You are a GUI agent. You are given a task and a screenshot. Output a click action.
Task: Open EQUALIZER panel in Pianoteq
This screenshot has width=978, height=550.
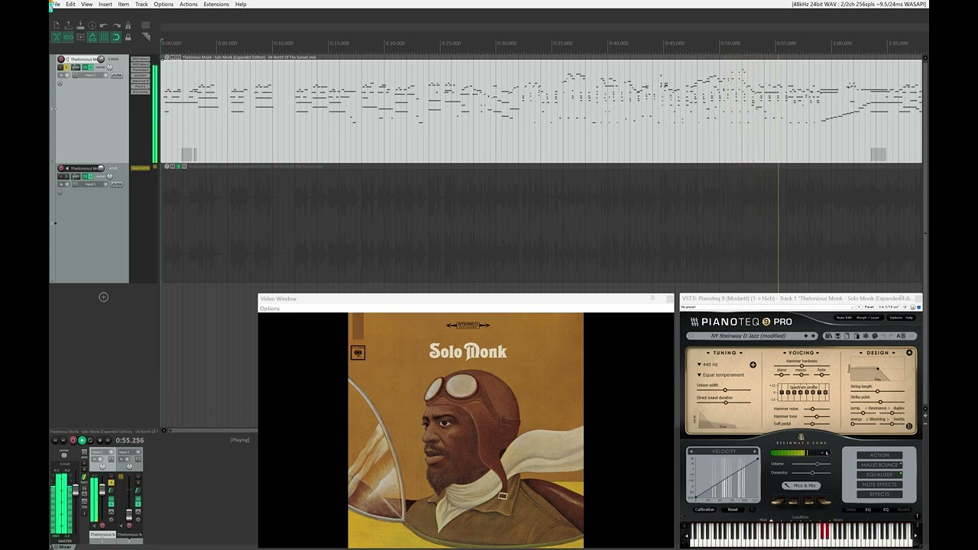(879, 474)
